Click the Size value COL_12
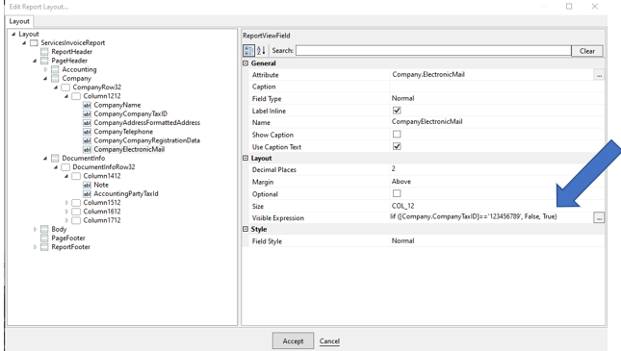The image size is (621, 351). (x=402, y=206)
